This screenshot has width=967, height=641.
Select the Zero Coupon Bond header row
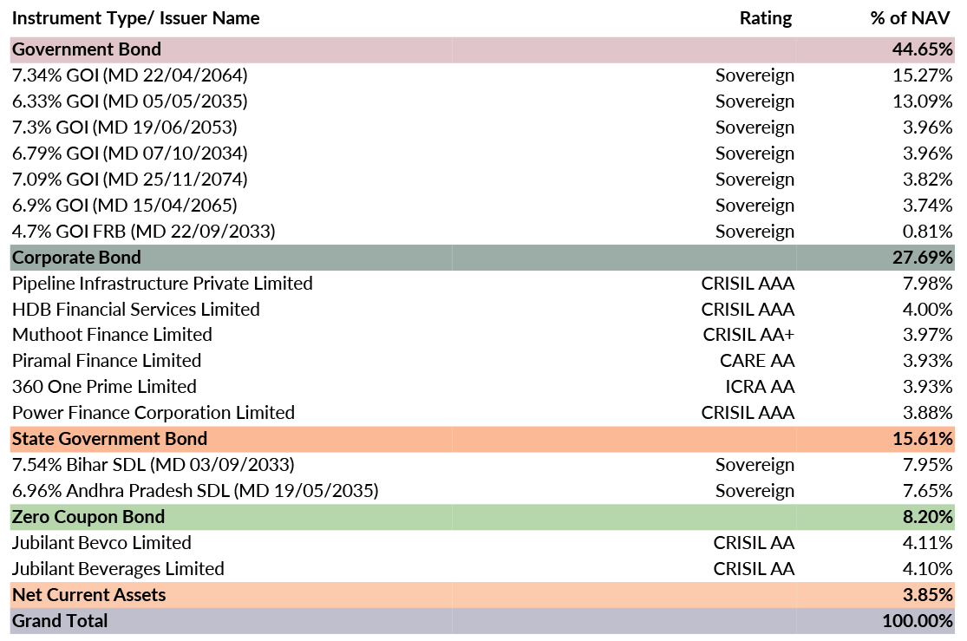(x=88, y=517)
